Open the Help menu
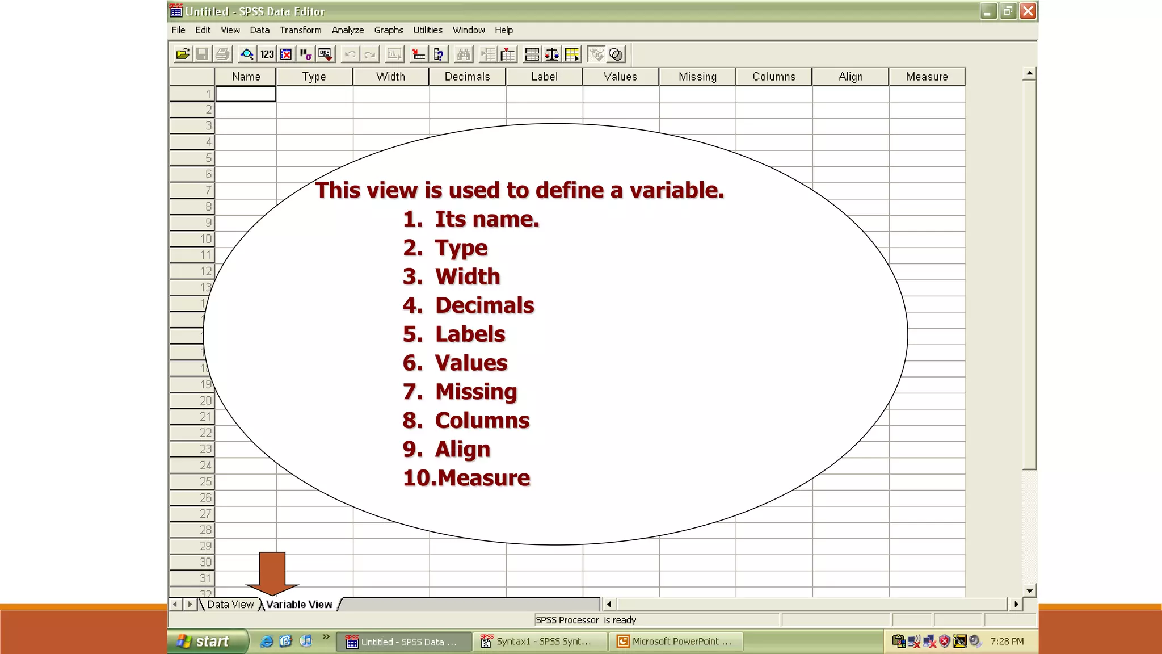1162x654 pixels. coord(504,30)
